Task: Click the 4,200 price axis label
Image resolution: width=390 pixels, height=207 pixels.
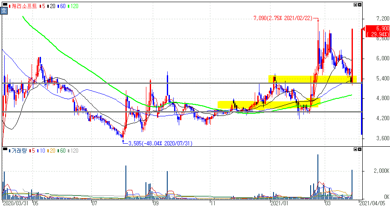Action: [383, 118]
